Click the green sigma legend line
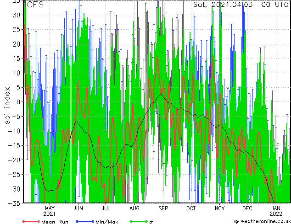This screenshot has height=224, width=291. pyautogui.click(x=139, y=221)
